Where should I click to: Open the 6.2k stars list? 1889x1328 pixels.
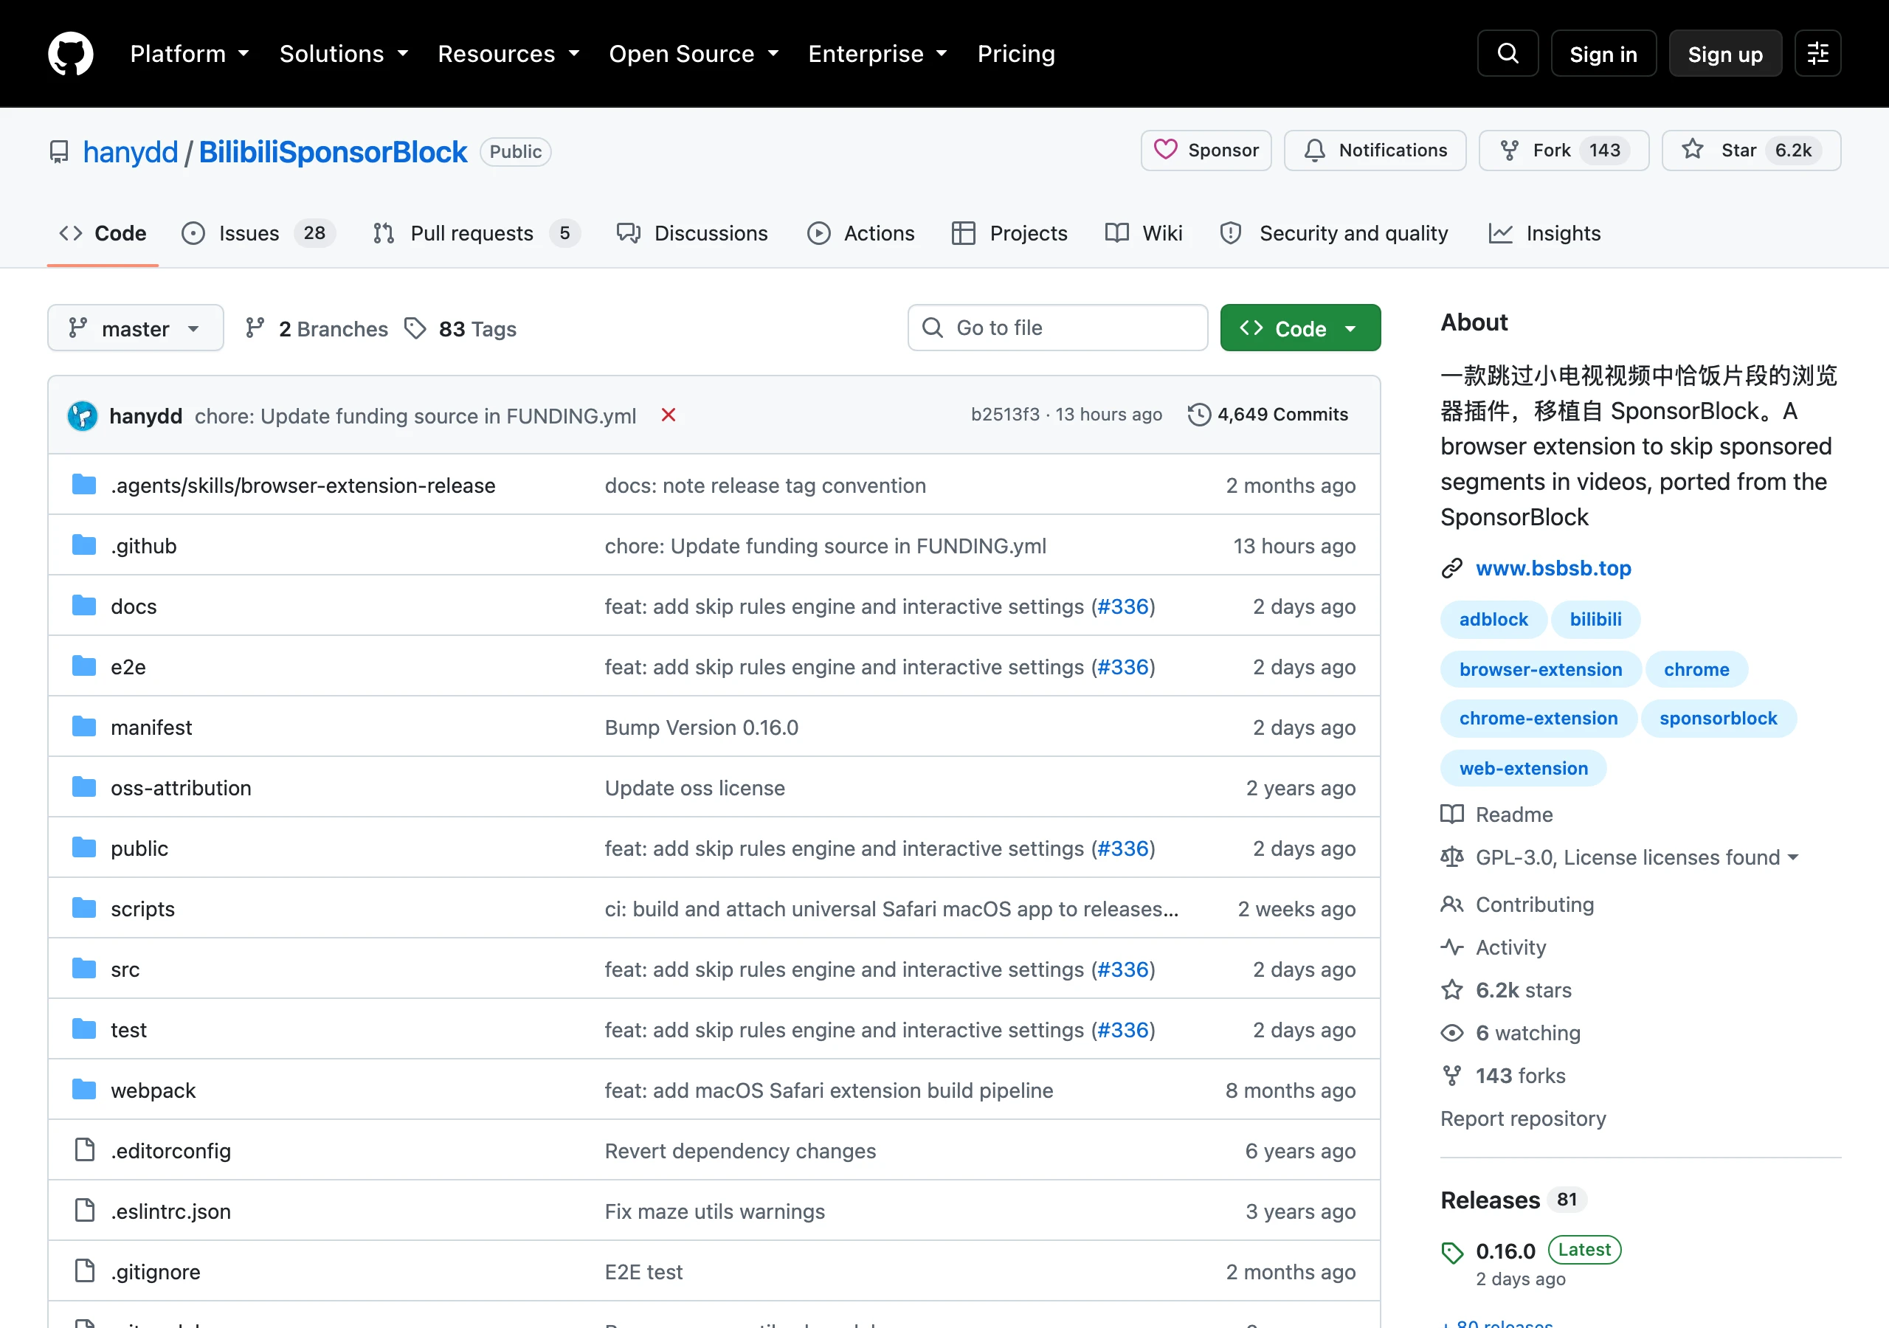click(1507, 990)
